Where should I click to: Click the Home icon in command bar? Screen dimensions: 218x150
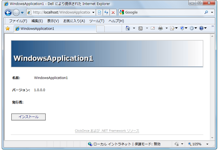[128, 28]
